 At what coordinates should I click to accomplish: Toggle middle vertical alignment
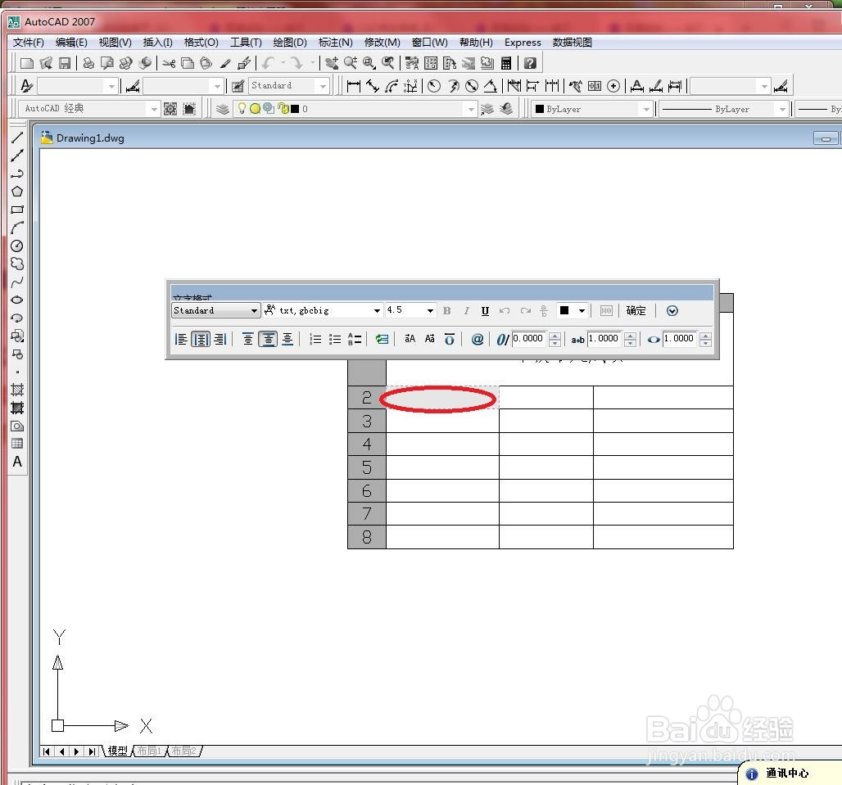(x=268, y=339)
